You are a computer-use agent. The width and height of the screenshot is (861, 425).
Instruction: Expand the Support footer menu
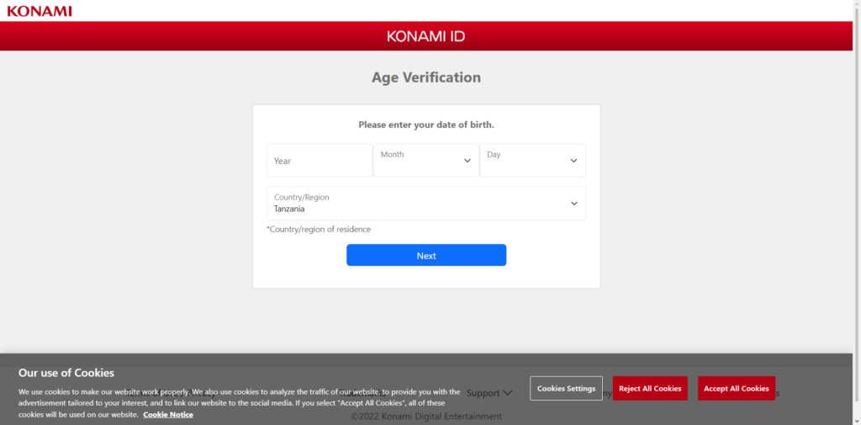(x=489, y=393)
